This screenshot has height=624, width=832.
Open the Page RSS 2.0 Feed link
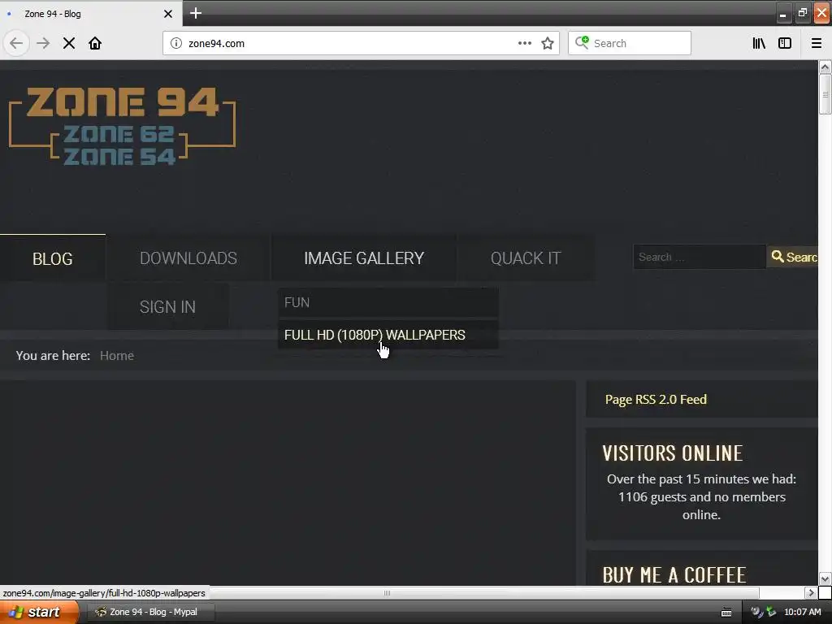click(x=656, y=399)
